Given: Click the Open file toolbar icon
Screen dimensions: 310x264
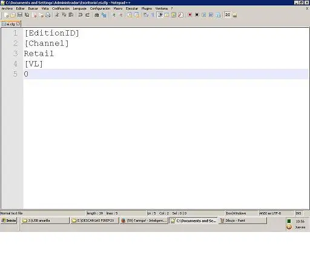Looking at the screenshot, I should coord(13,15).
